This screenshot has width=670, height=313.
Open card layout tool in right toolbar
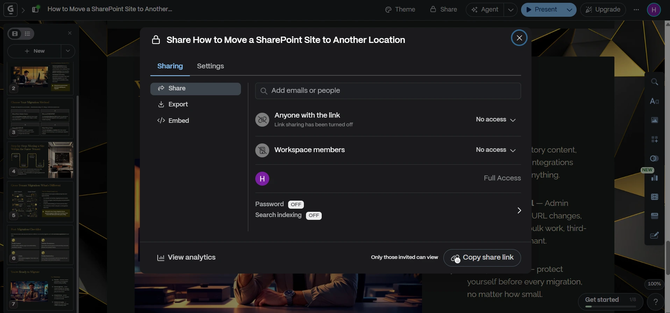pos(655,216)
